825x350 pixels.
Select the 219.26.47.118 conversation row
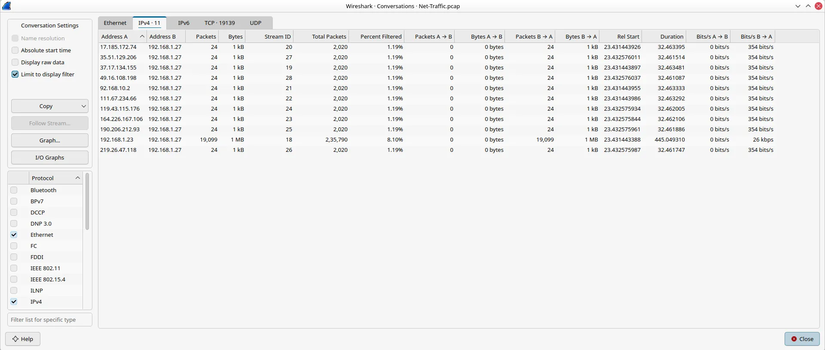point(437,150)
